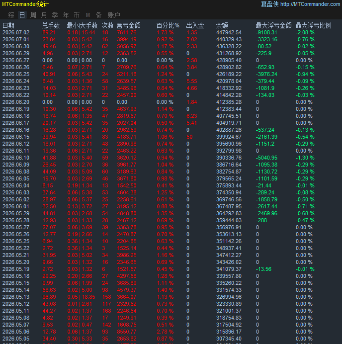Select the 2026.06.27 date row

[16, 60]
